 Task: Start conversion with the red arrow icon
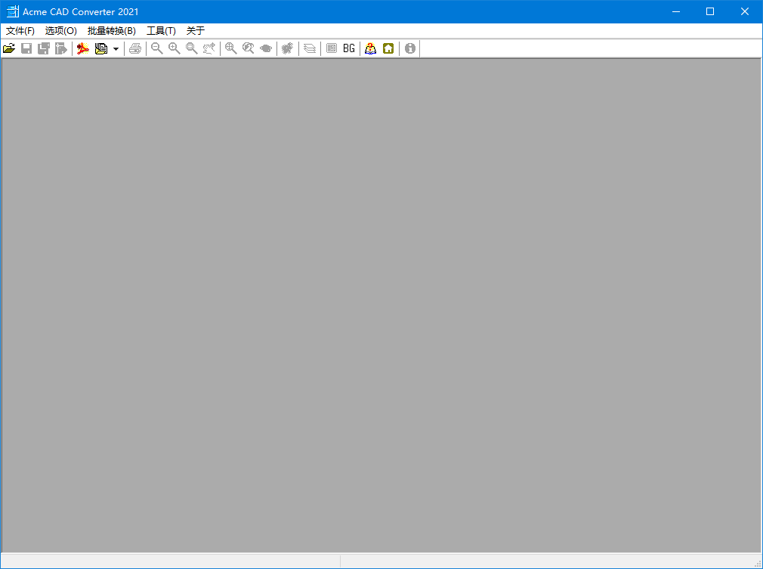tap(83, 48)
